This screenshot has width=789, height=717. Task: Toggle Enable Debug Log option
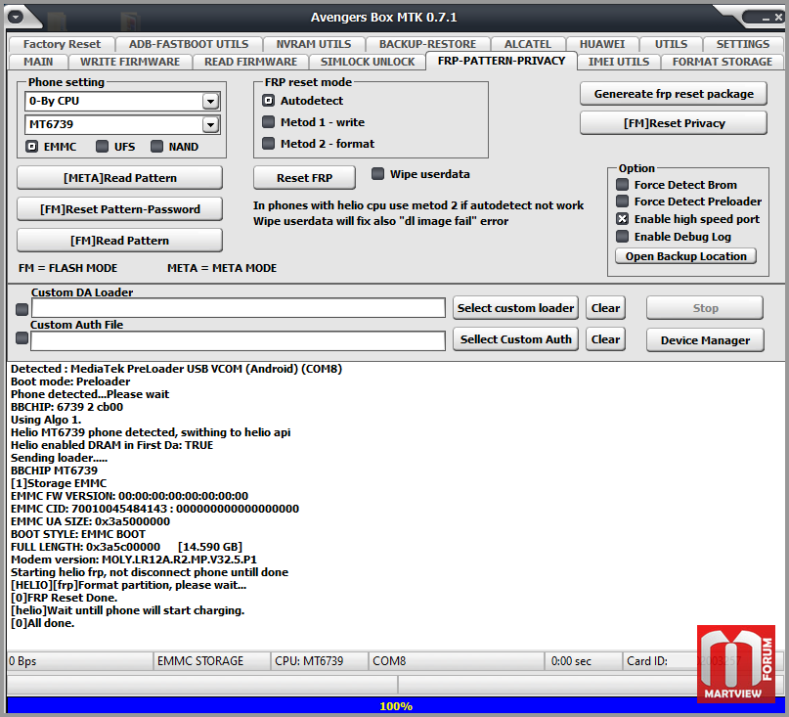tap(623, 237)
